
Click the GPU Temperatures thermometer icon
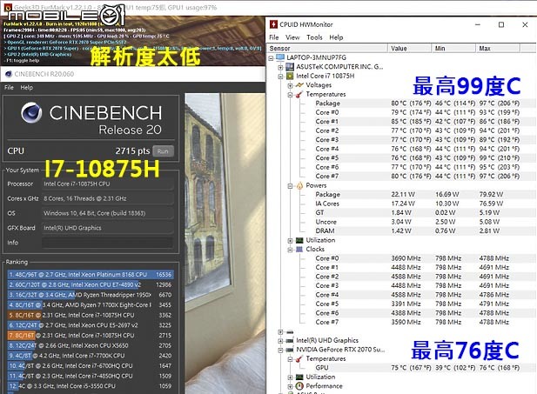pyautogui.click(x=299, y=358)
